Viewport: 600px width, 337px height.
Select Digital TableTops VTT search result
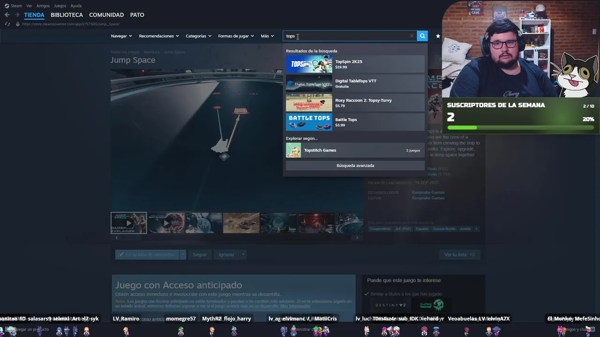[355, 83]
